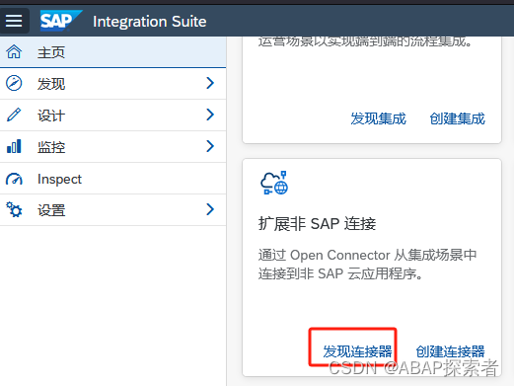
Task: Toggle the hamburger navigation menu button
Action: tap(14, 21)
